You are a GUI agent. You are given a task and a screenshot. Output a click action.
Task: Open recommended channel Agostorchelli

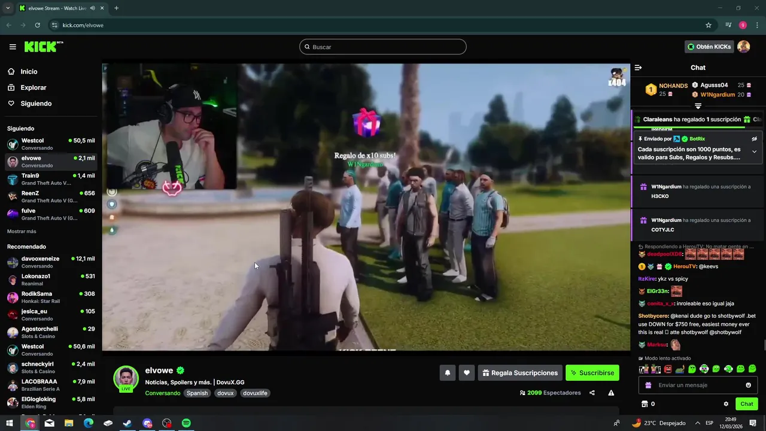[51, 332]
